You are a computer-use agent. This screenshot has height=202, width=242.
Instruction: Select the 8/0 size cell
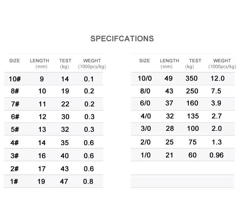tap(145, 91)
